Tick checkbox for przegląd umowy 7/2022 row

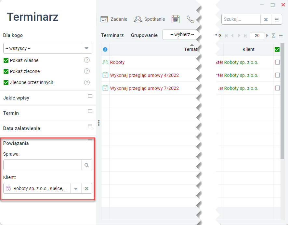click(x=277, y=88)
